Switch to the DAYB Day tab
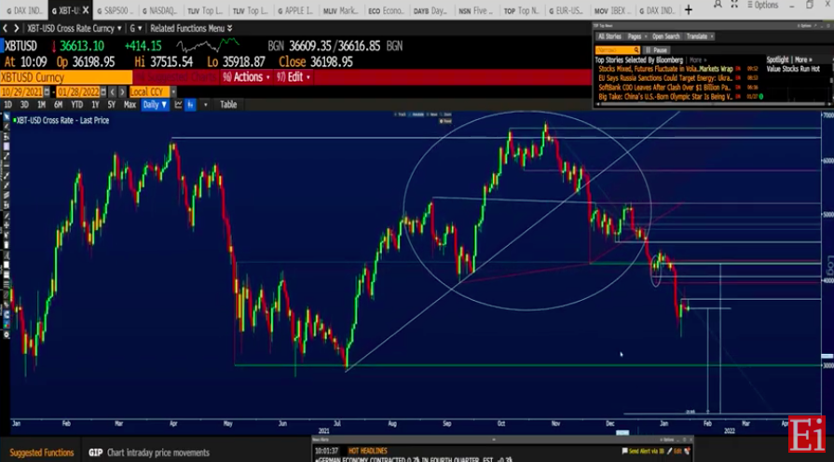 click(431, 10)
